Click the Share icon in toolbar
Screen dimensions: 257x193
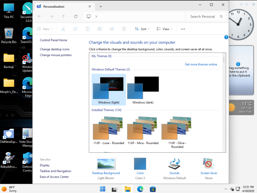point(112,29)
